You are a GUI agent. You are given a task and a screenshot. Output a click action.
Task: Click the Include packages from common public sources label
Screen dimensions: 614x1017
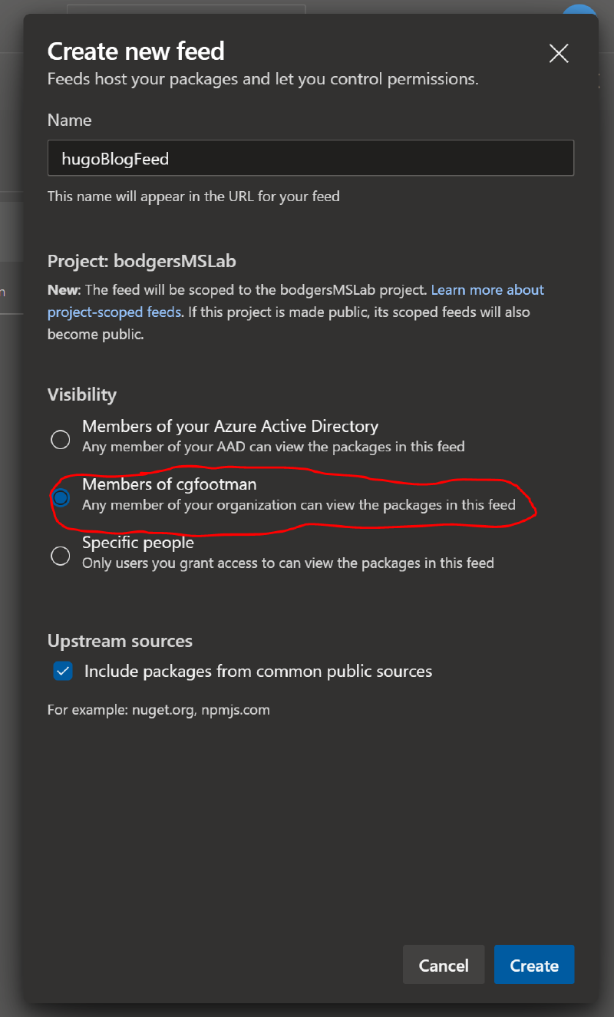coord(258,672)
